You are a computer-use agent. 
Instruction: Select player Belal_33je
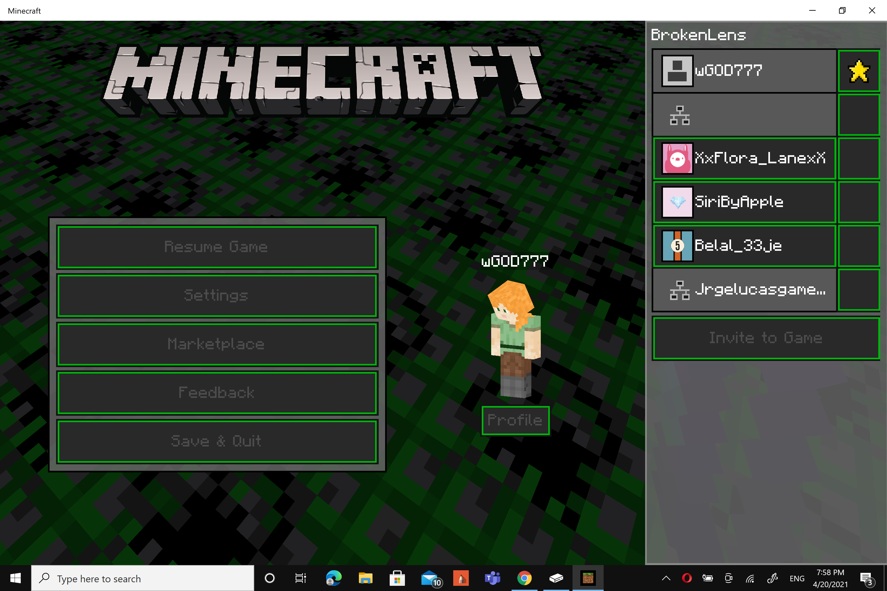[x=744, y=246]
